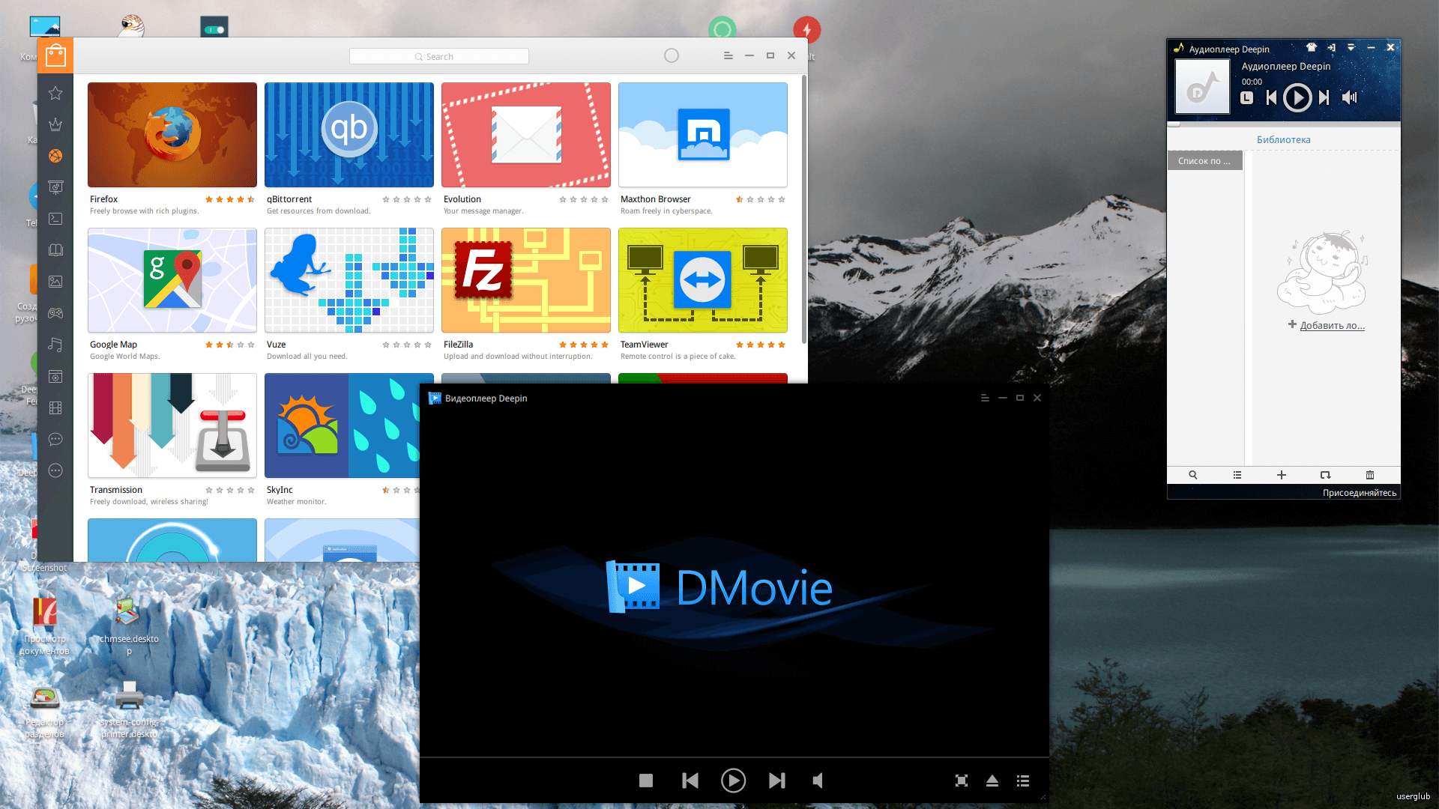Open the playlist list-view icon in audio player

point(1237,475)
